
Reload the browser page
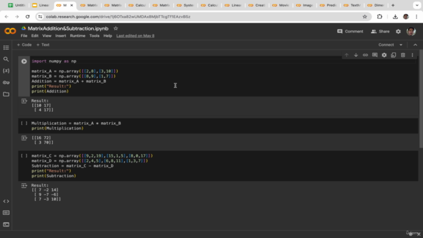pyautogui.click(x=28, y=17)
